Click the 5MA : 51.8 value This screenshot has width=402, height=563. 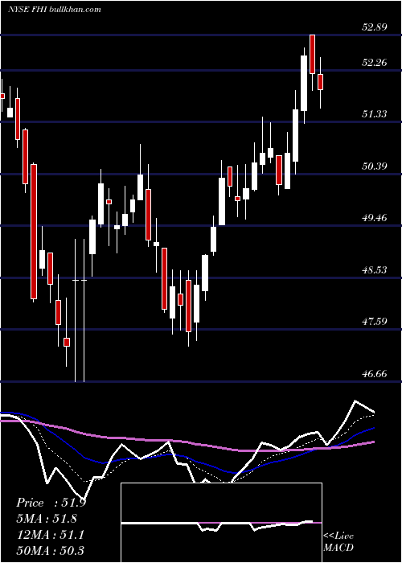click(x=47, y=519)
